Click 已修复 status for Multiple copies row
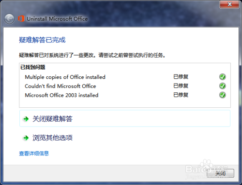The image size is (242, 185). click(181, 77)
